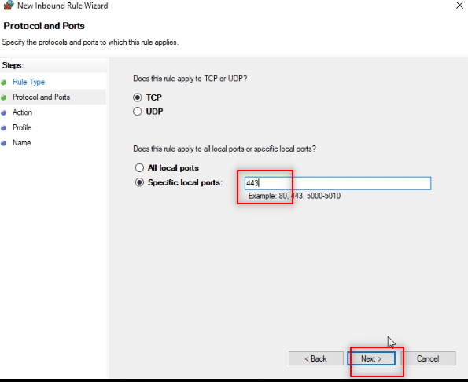Focus the specific local ports text field
This screenshot has height=382, width=468.
tap(337, 183)
